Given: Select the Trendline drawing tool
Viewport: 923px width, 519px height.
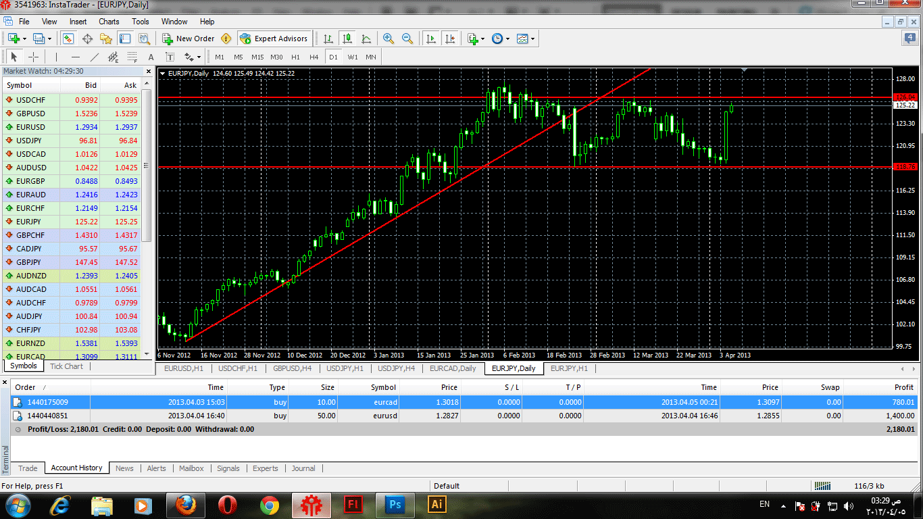Looking at the screenshot, I should click(95, 57).
